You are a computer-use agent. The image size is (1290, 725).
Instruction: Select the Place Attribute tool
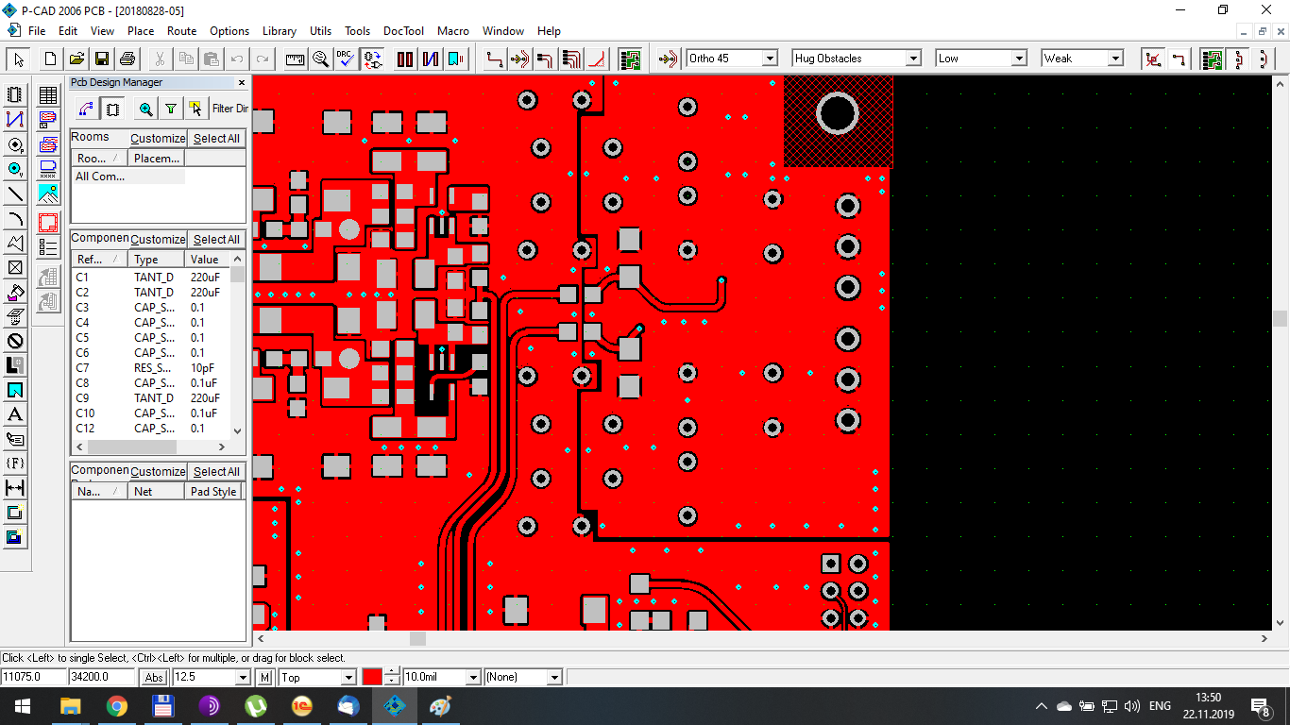click(15, 439)
